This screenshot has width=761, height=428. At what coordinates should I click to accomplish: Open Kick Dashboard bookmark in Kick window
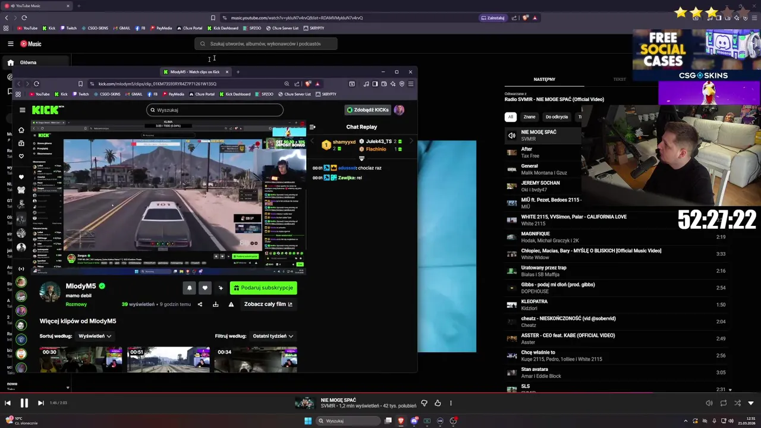(x=235, y=94)
